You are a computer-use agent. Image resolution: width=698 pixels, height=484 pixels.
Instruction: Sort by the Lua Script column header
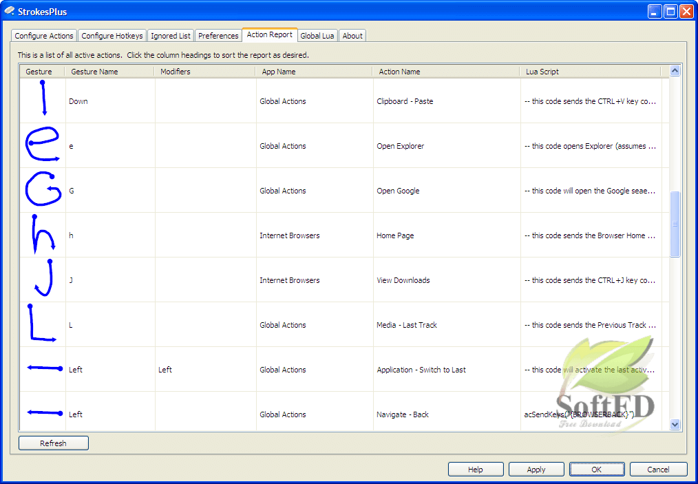[x=591, y=71]
